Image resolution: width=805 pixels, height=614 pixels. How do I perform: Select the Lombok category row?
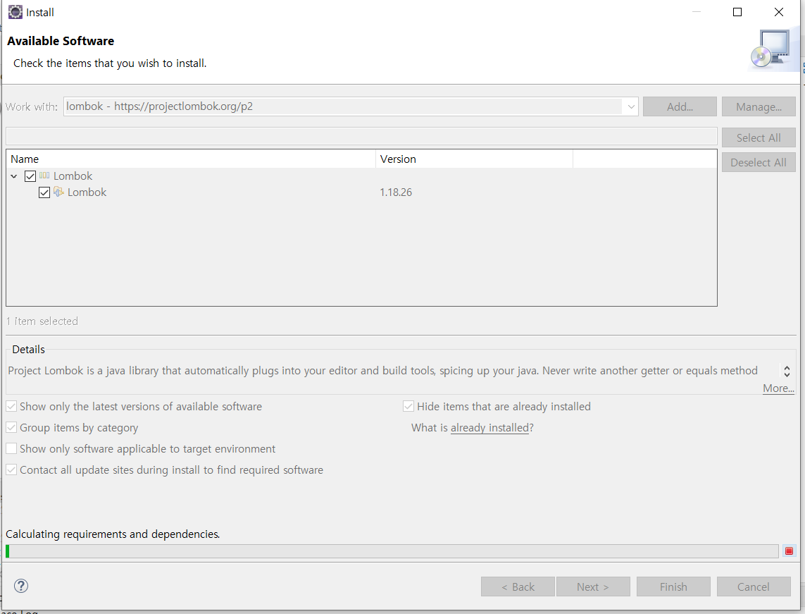tap(361, 176)
